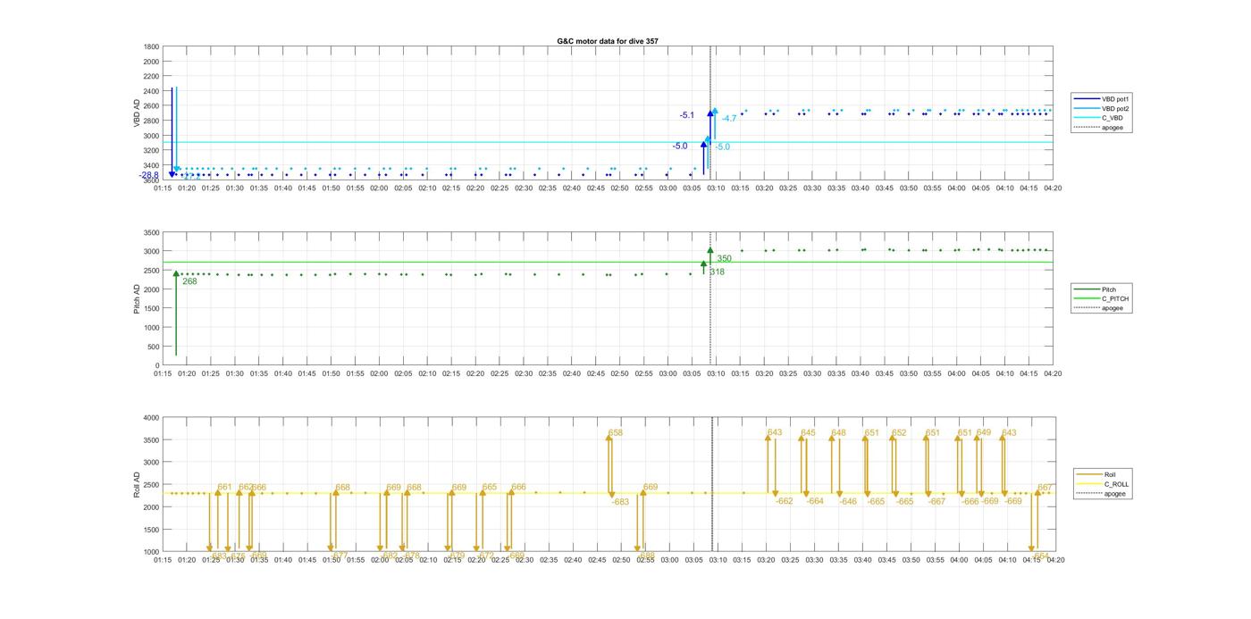The height and width of the screenshot is (619, 1251).
Task: Click the '1800' tick on VBD axis
Action: (x=152, y=46)
